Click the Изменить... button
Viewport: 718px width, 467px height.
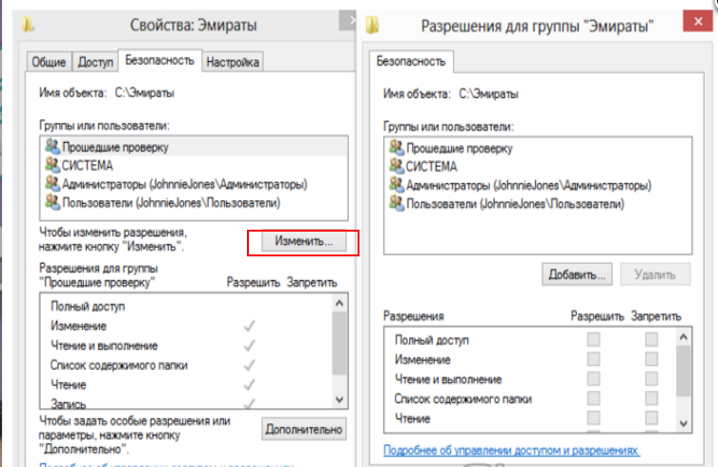tap(303, 241)
